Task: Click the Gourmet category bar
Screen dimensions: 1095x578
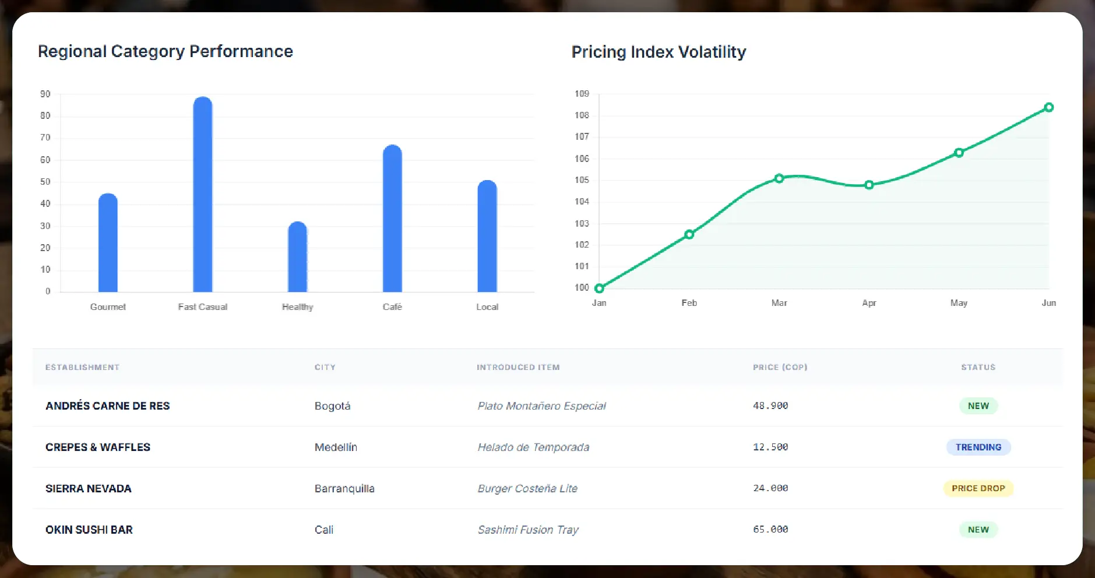Action: [108, 244]
